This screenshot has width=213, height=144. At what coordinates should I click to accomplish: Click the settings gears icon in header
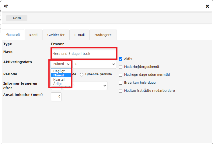[6, 6]
